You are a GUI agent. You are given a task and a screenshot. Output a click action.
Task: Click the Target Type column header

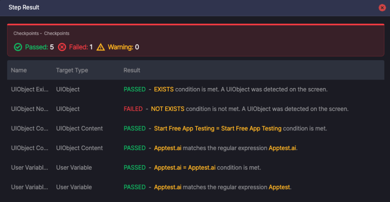72,70
